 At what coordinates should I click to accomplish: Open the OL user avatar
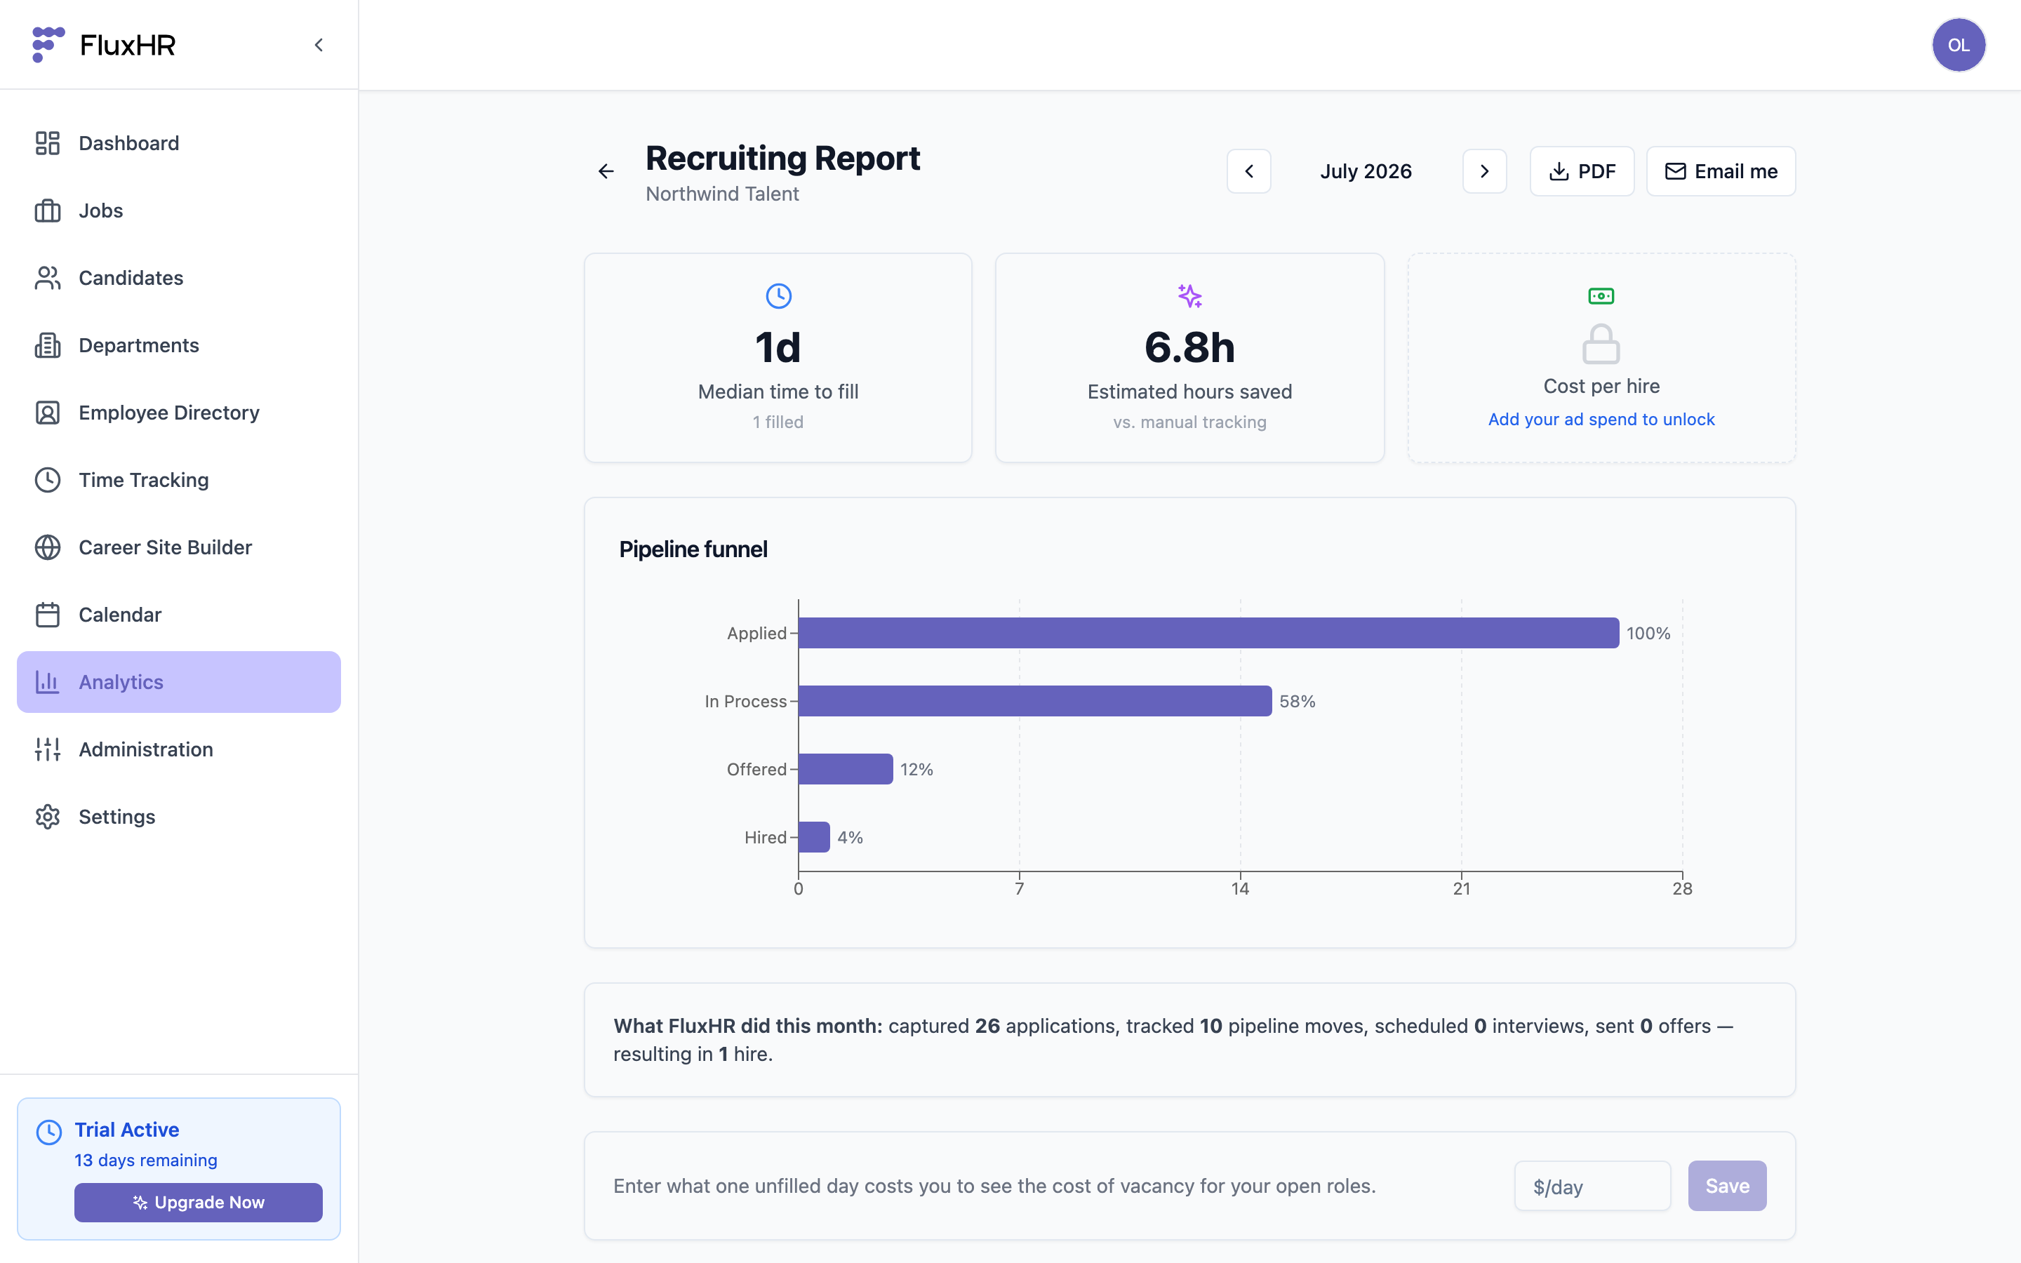click(1959, 45)
